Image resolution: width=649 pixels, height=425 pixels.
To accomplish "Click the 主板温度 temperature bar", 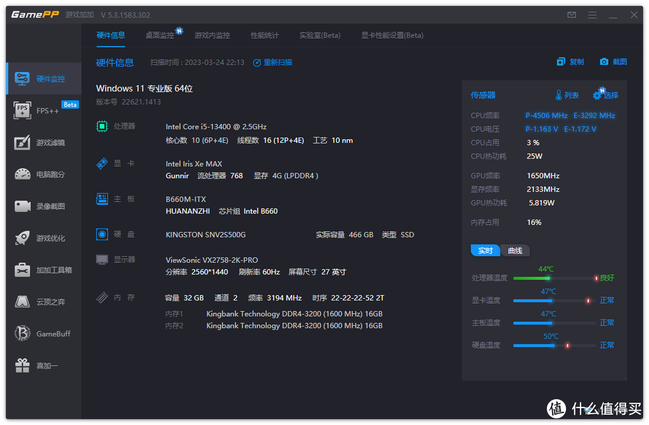I will pyautogui.click(x=555, y=323).
